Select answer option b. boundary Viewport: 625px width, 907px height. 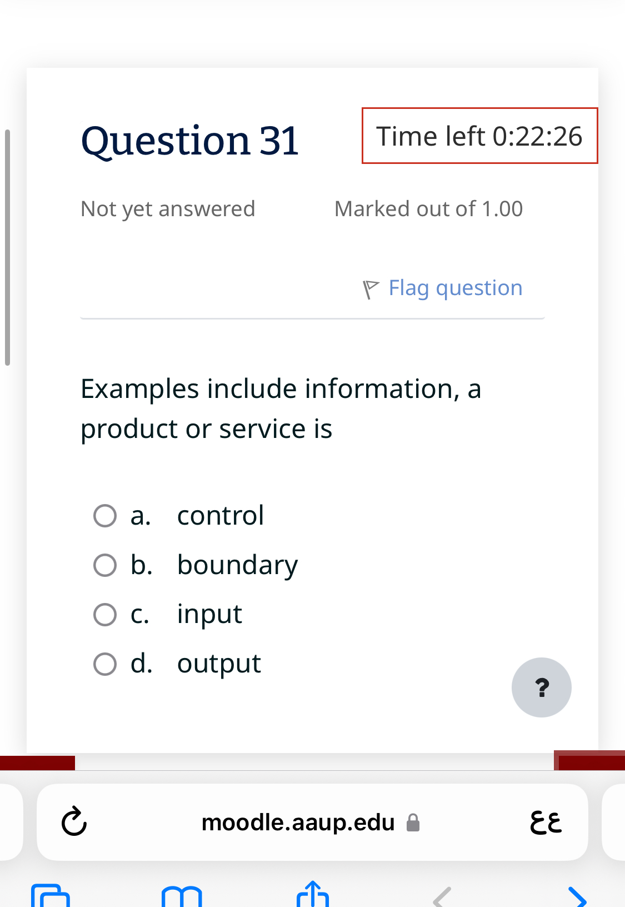coord(105,565)
